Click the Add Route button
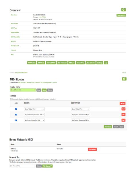This screenshot has width=136, height=182. click(108, 127)
